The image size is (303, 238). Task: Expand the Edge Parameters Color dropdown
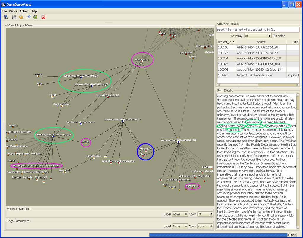(x=205, y=226)
